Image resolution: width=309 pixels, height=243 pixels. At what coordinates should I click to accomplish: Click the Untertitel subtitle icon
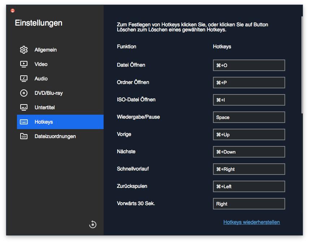[x=24, y=107]
